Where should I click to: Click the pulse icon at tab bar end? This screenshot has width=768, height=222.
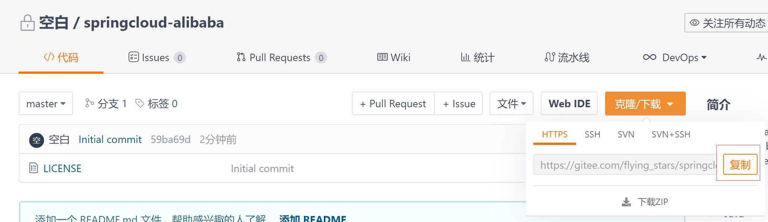[762, 57]
